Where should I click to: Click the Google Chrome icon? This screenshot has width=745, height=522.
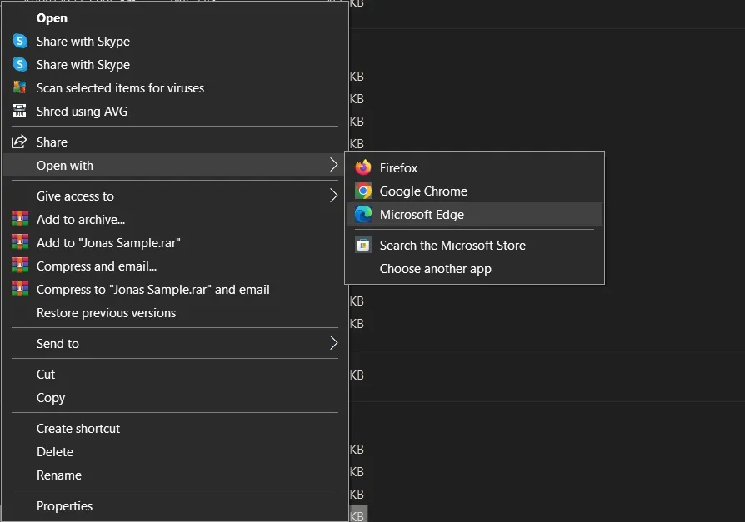(x=363, y=191)
